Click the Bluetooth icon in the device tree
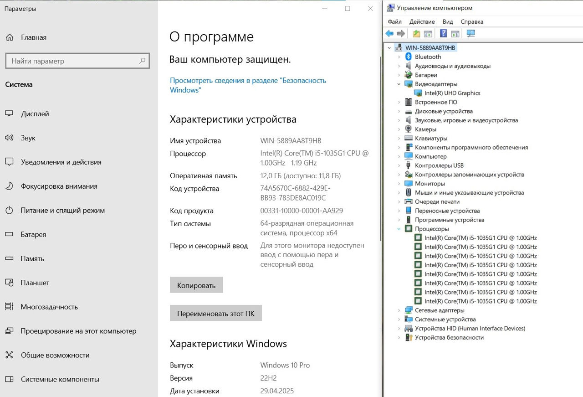 409,57
